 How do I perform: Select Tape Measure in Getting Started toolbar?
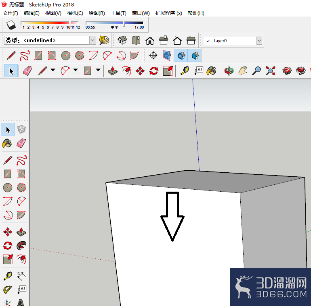(x=185, y=71)
